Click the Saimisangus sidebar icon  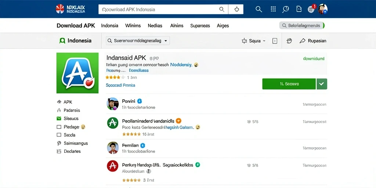(x=59, y=144)
